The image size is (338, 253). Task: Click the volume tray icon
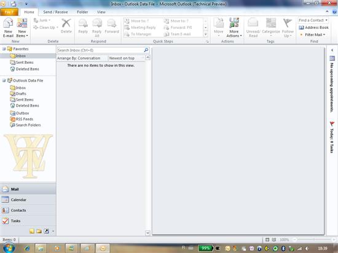pyautogui.click(x=307, y=249)
